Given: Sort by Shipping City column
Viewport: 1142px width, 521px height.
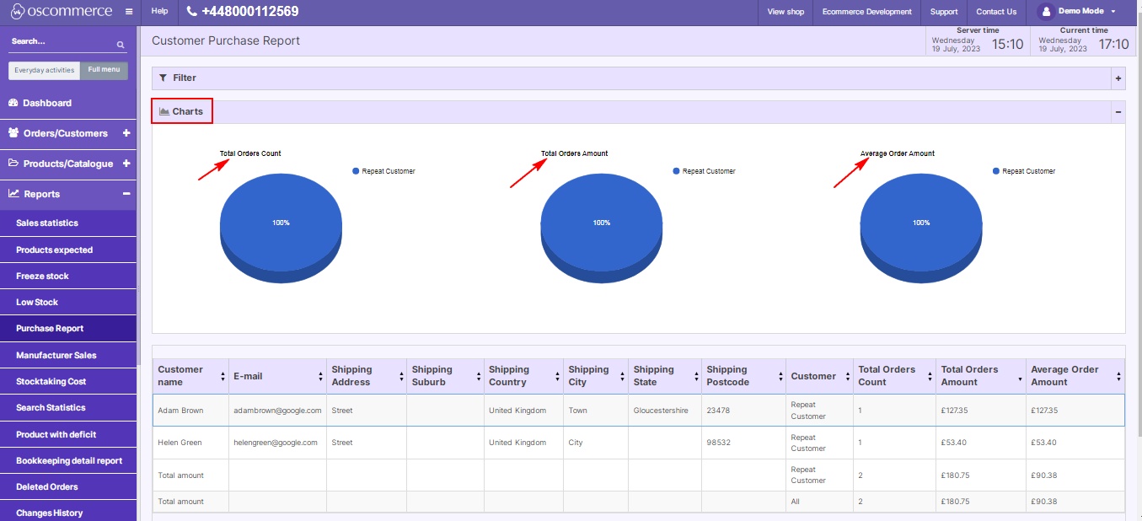Looking at the screenshot, I should click(596, 376).
